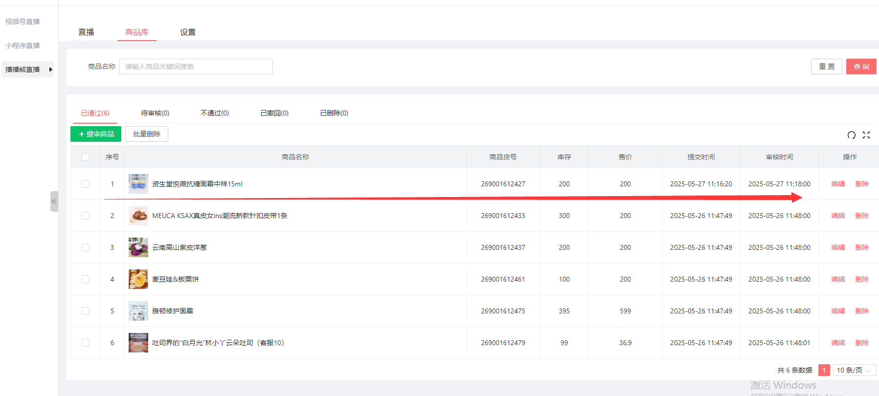Click the green 提审商品 button
This screenshot has width=879, height=396.
coord(96,134)
